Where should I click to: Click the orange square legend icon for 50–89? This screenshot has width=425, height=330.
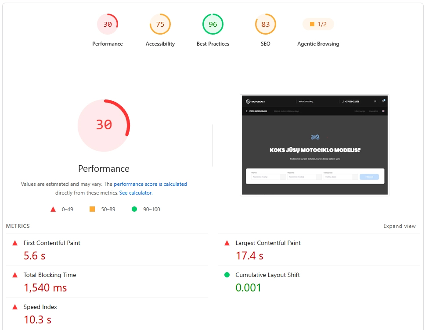point(92,209)
